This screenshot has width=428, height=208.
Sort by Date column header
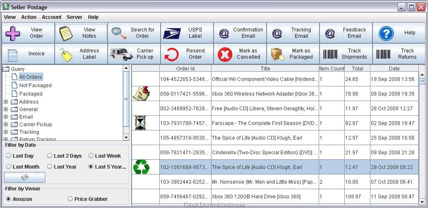pyautogui.click(x=394, y=69)
